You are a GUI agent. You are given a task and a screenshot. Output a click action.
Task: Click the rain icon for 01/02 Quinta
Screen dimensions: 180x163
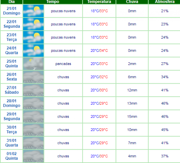(33, 156)
